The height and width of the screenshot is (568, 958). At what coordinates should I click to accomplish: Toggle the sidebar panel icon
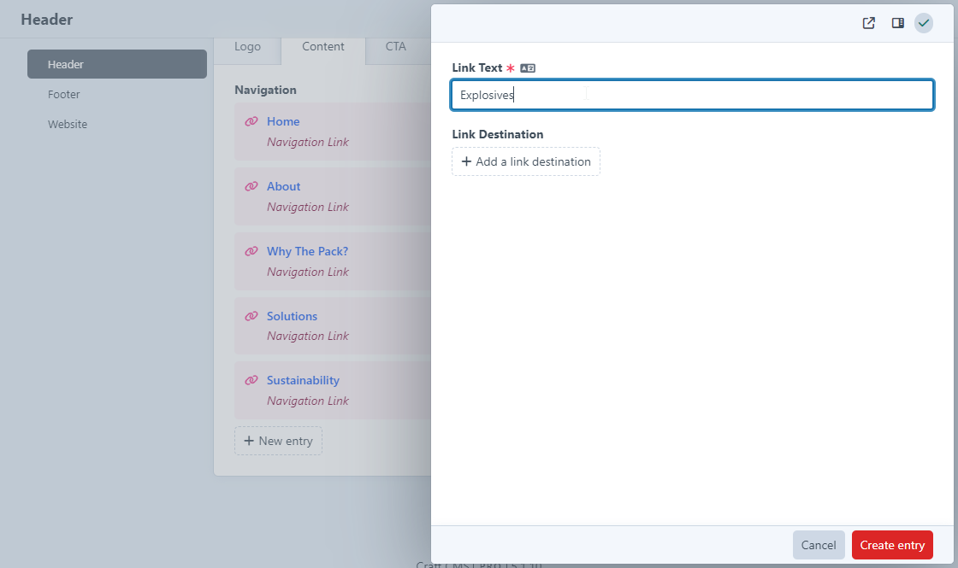897,23
